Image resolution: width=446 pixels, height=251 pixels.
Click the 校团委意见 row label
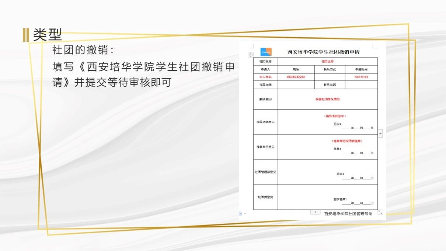click(x=265, y=197)
